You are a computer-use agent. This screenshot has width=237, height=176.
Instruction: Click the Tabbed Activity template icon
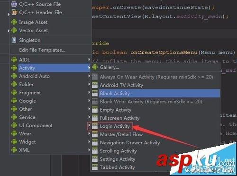95,167
